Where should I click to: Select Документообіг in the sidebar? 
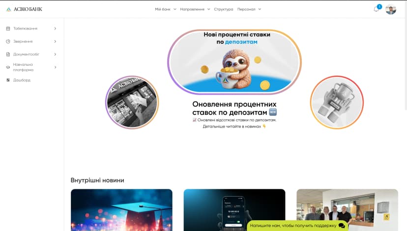tap(26, 54)
